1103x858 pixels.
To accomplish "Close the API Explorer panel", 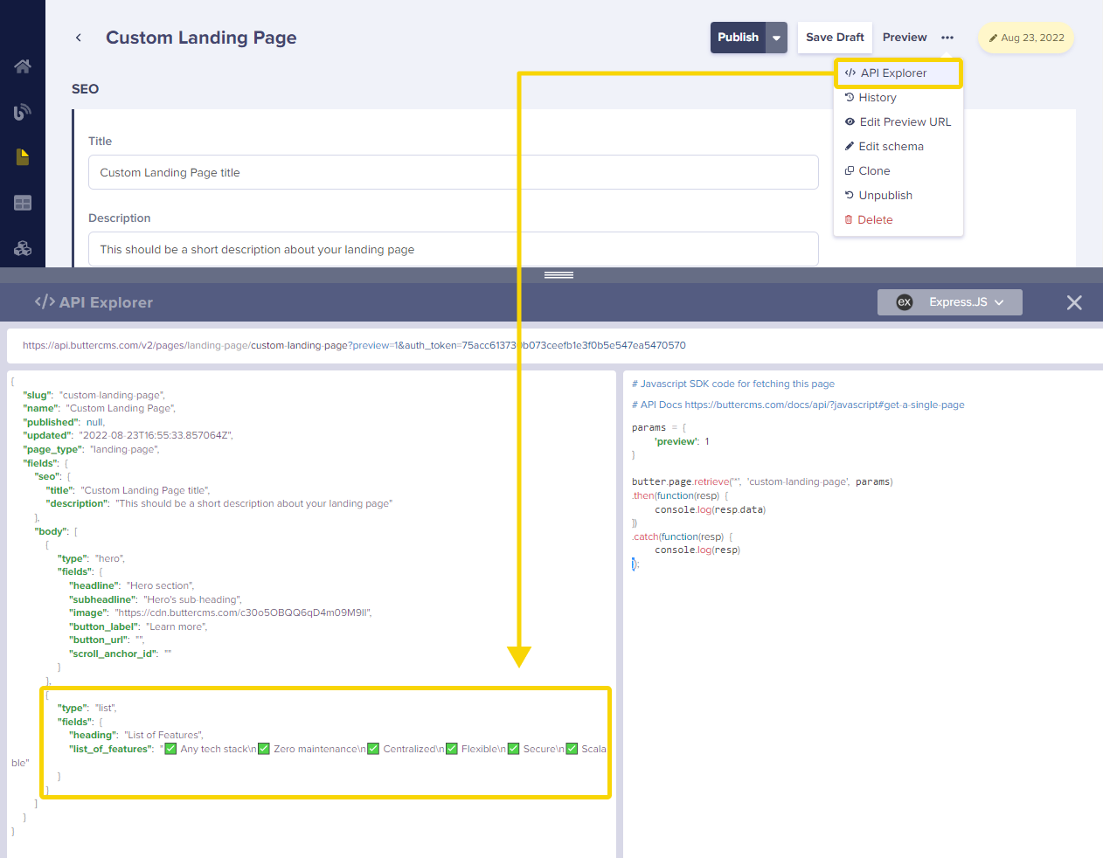I will pyautogui.click(x=1074, y=302).
